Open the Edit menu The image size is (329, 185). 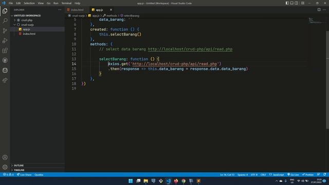point(19,3)
